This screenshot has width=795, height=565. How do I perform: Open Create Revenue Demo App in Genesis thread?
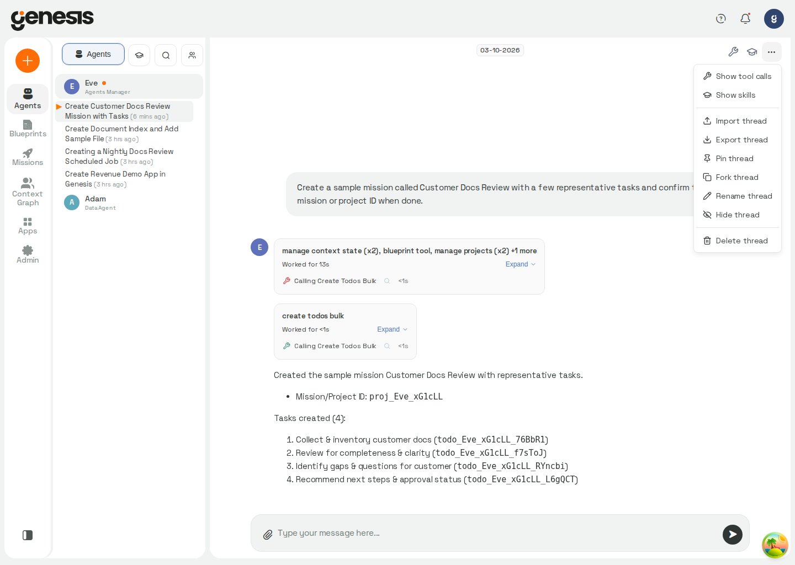(x=124, y=179)
